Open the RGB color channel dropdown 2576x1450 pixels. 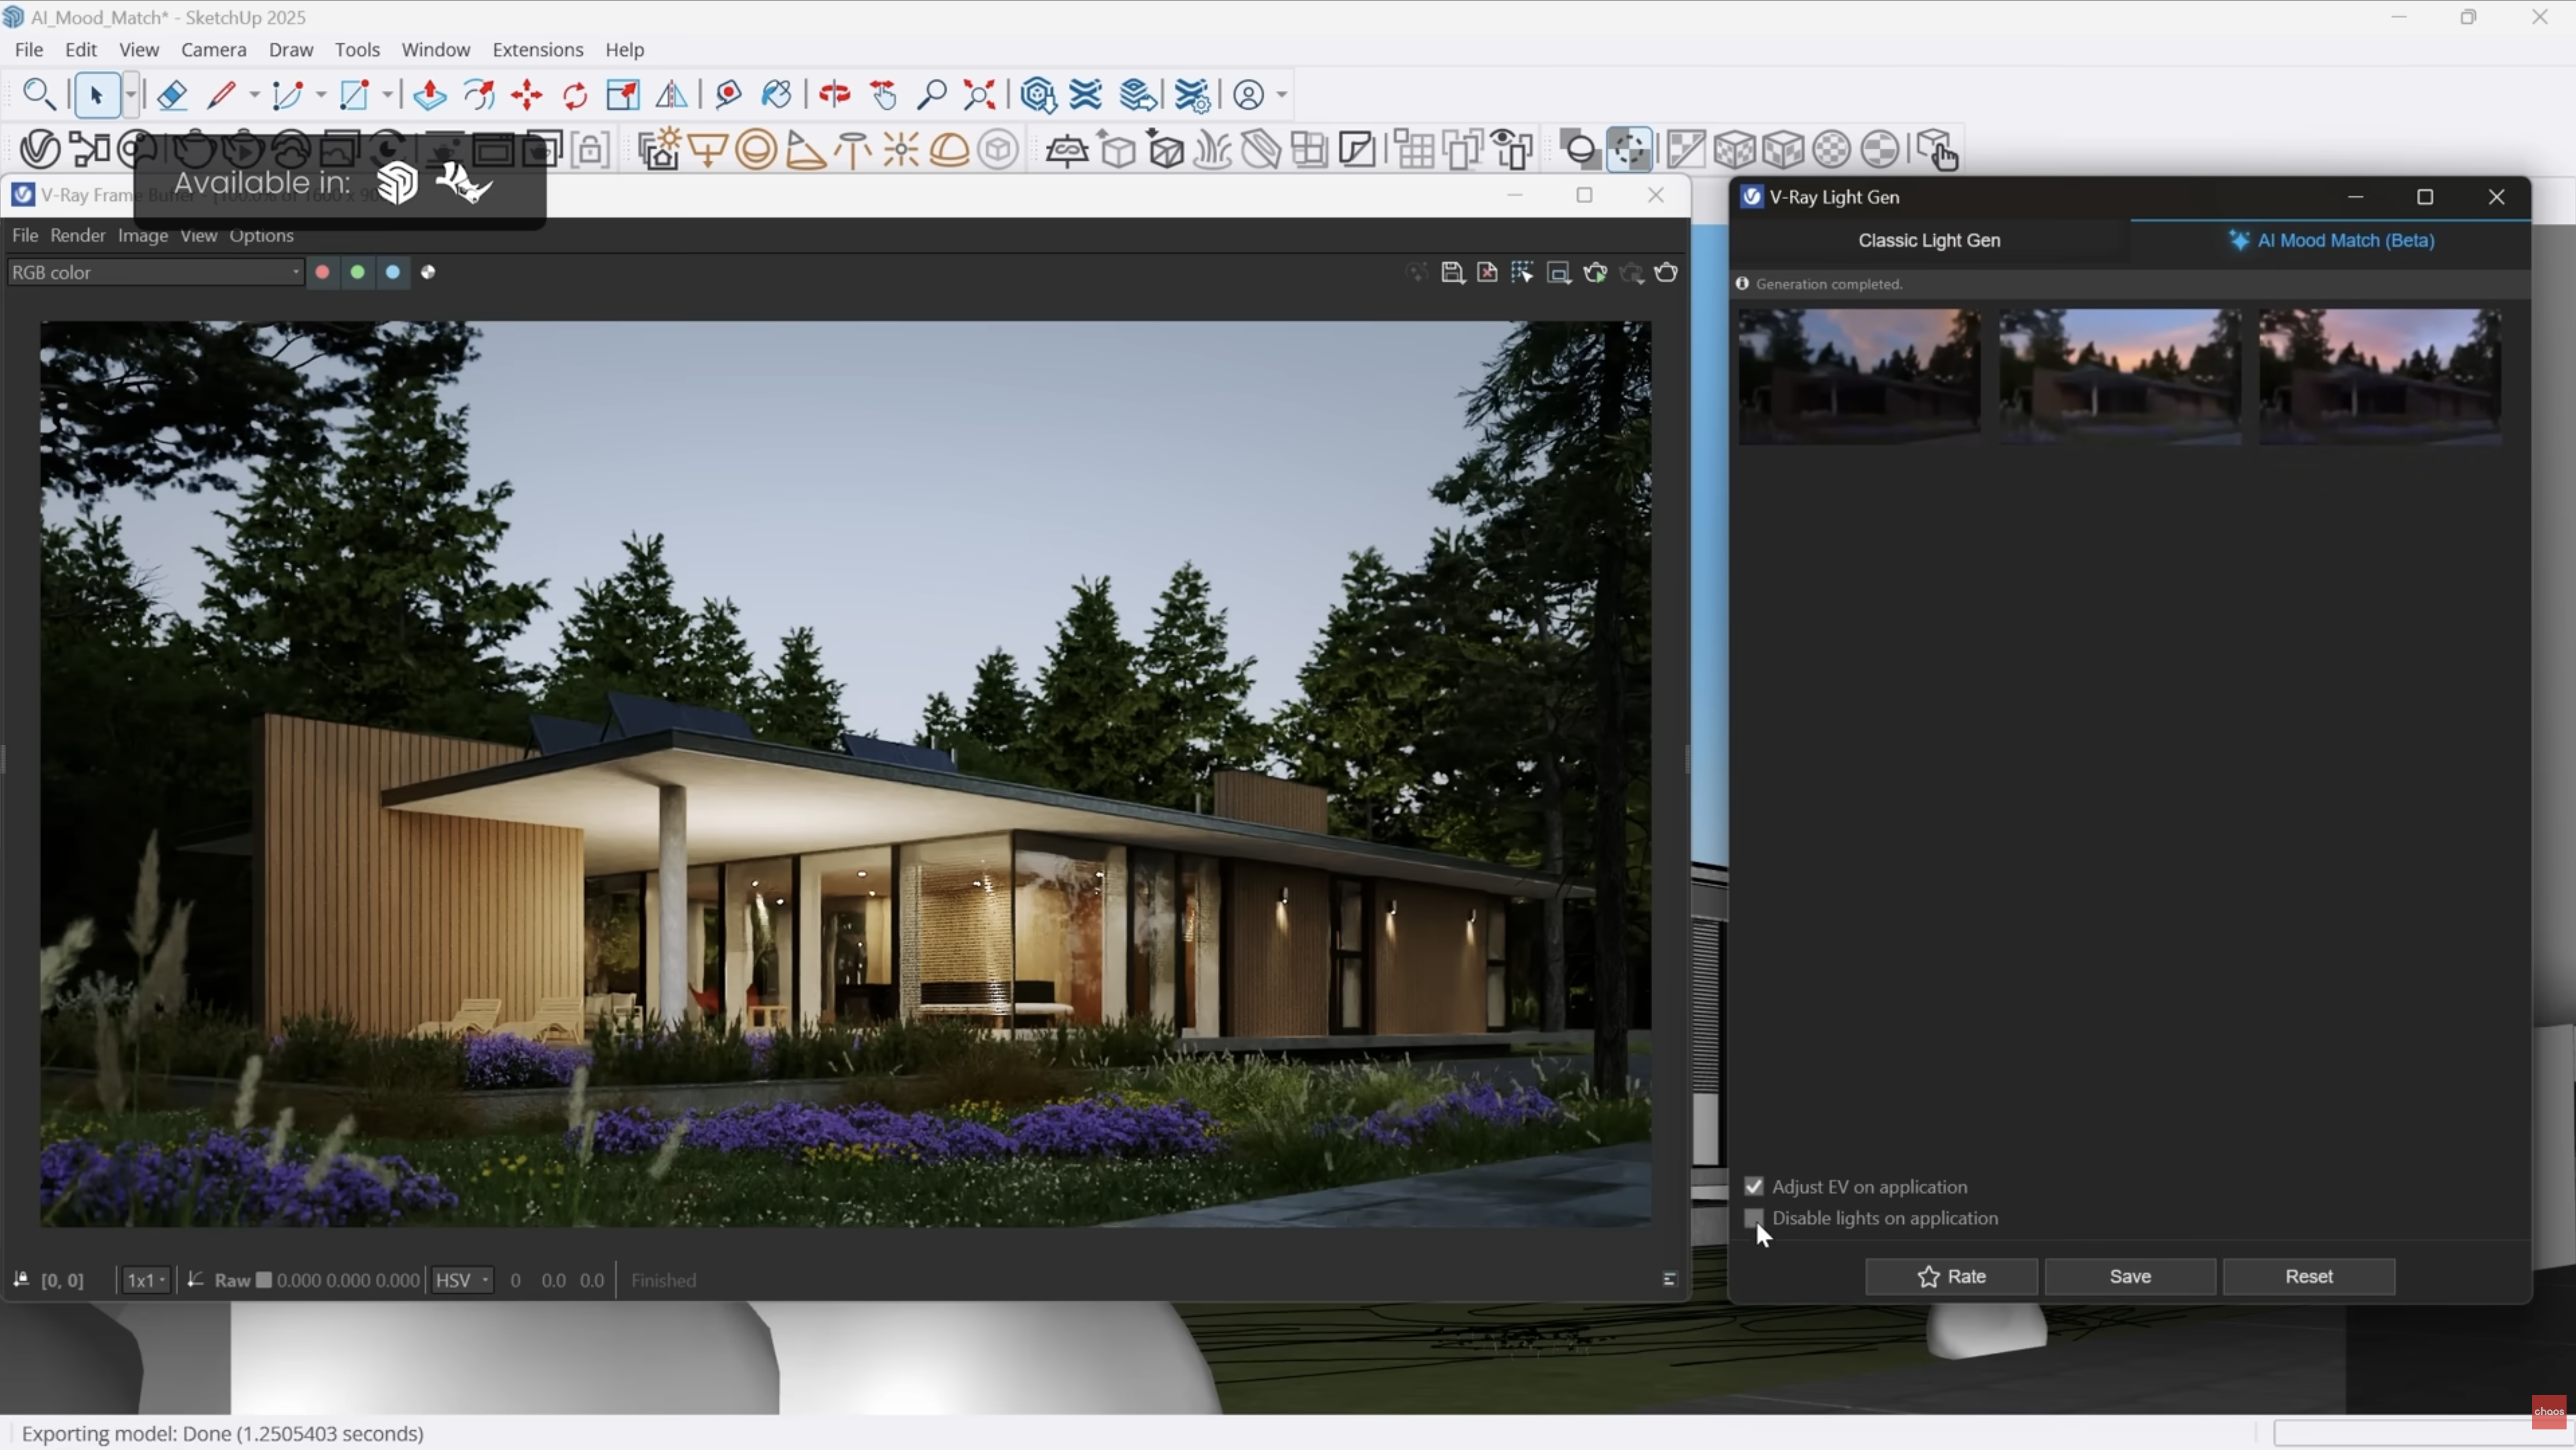(x=155, y=272)
